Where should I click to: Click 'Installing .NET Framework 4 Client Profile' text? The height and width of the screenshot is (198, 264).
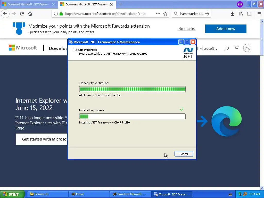[x=104, y=122]
